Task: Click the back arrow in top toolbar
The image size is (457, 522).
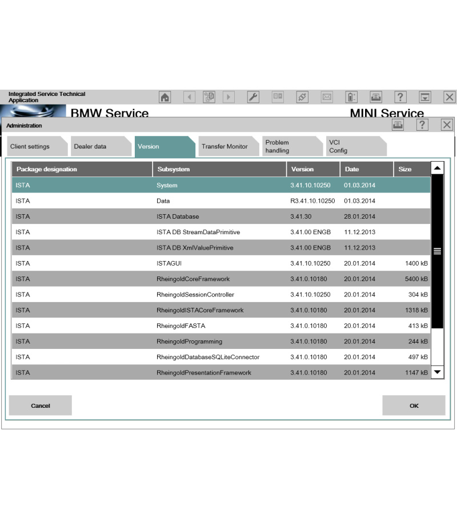Action: click(x=189, y=97)
